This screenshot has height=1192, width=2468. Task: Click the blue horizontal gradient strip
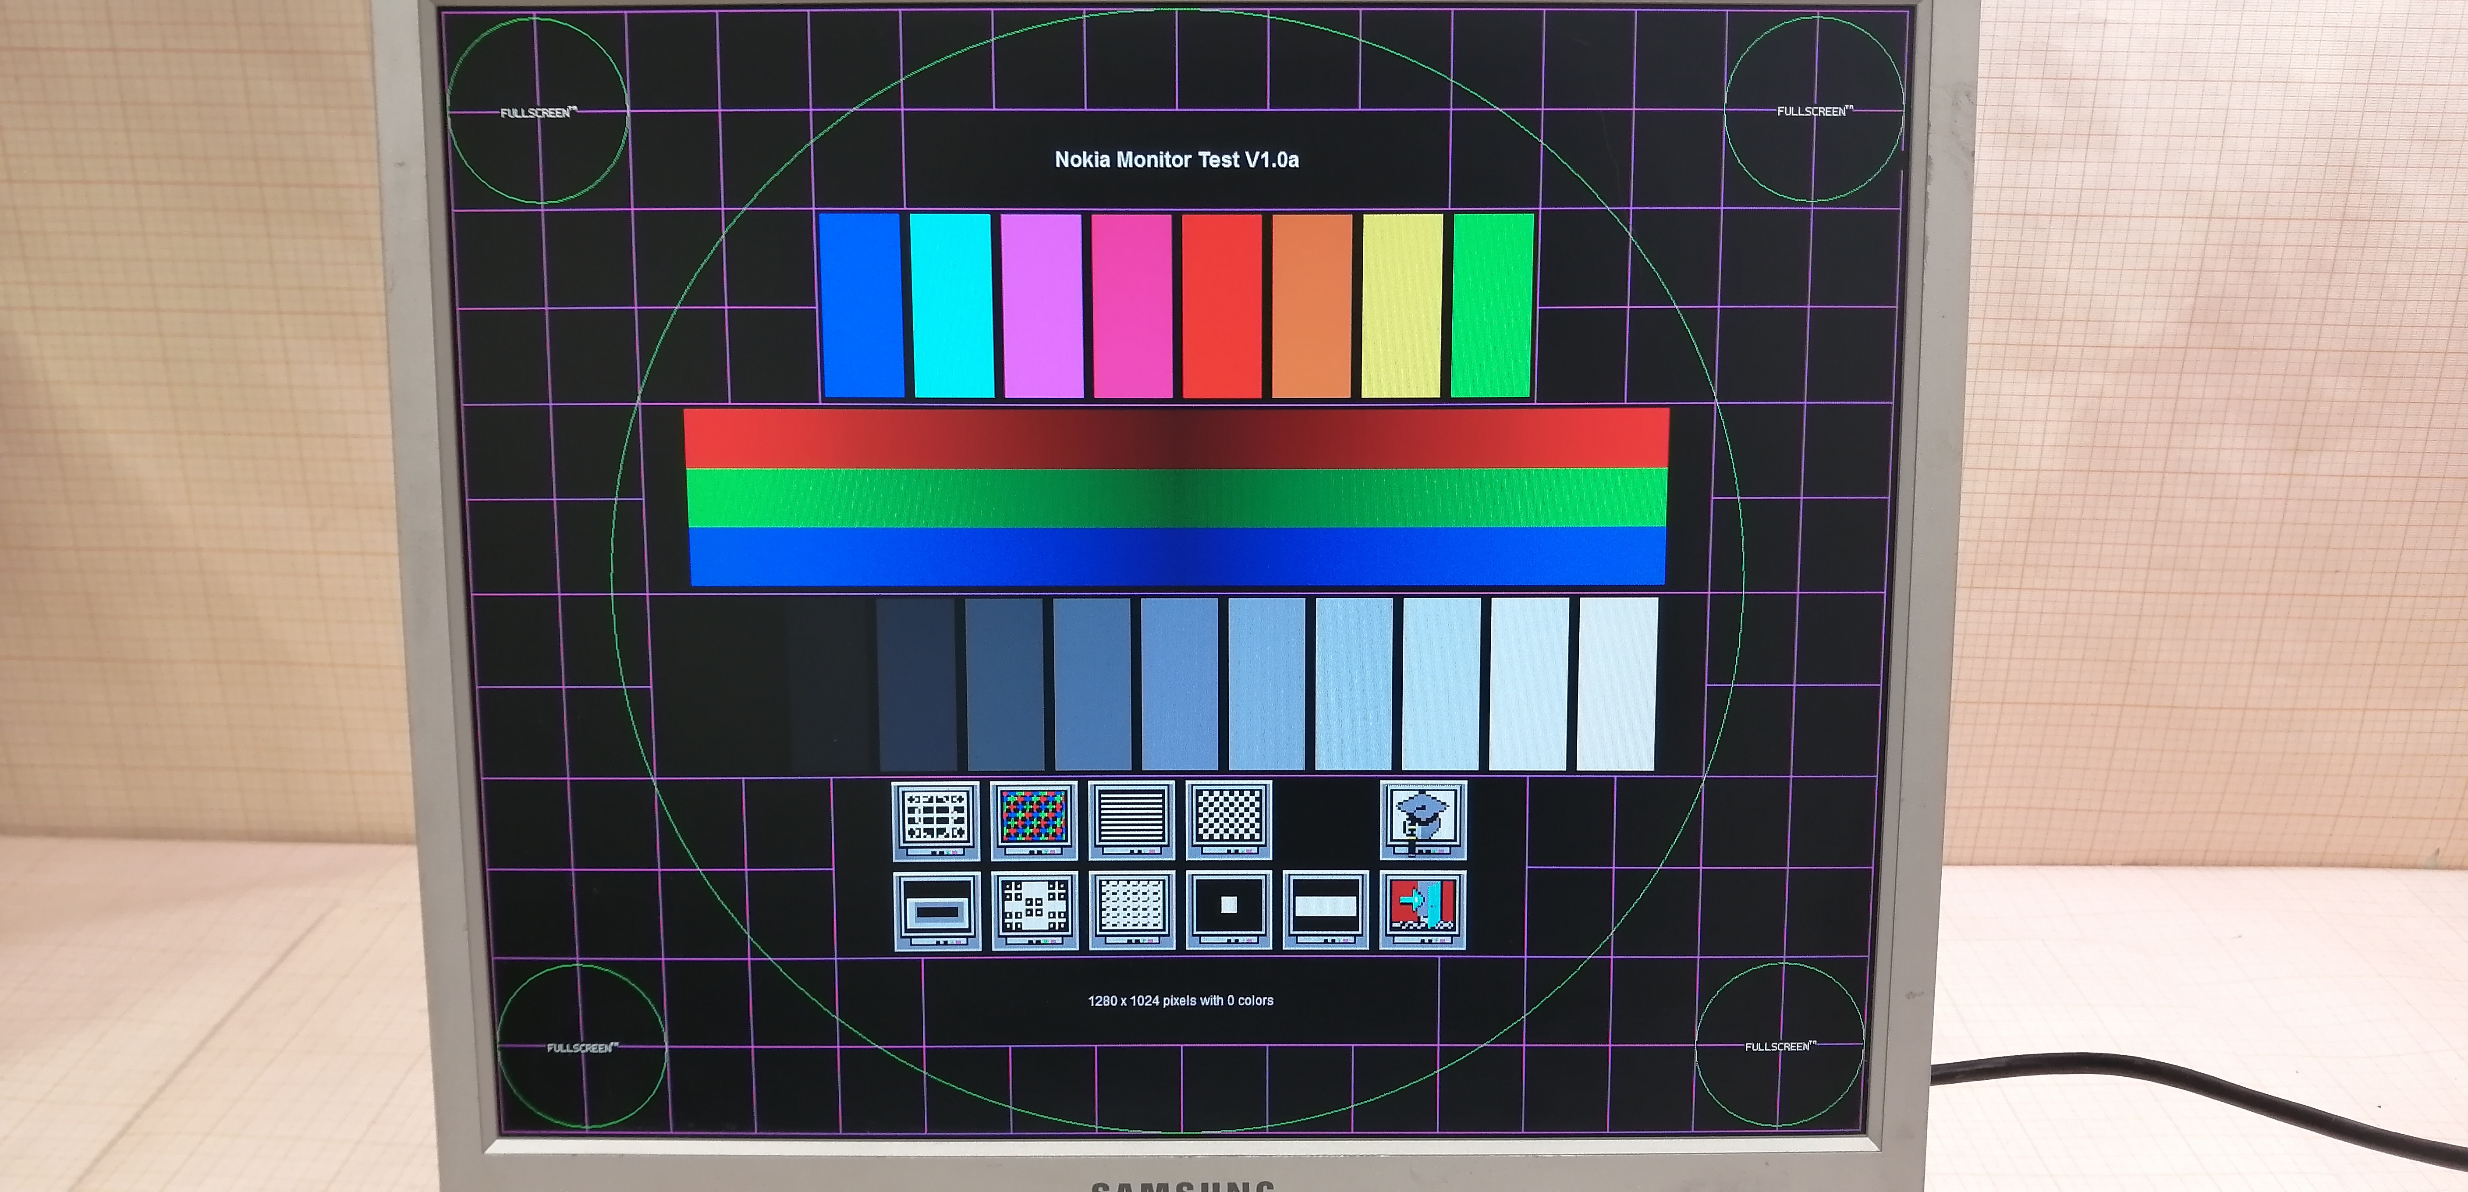(1177, 556)
